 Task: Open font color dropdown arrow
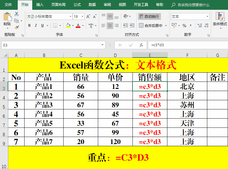83,26
